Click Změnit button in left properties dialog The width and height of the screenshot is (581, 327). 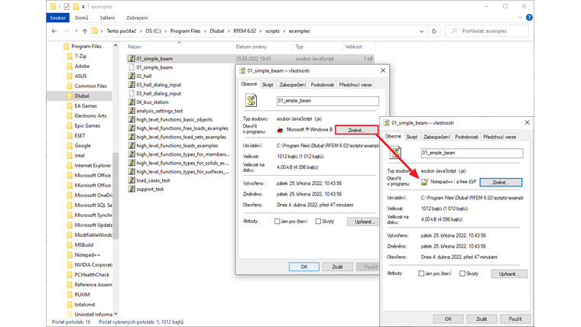tap(356, 130)
